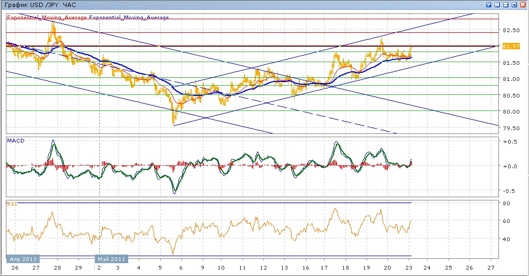The width and height of the screenshot is (529, 276).
Task: Click the RSI 60 scale label
Action: pos(506,221)
